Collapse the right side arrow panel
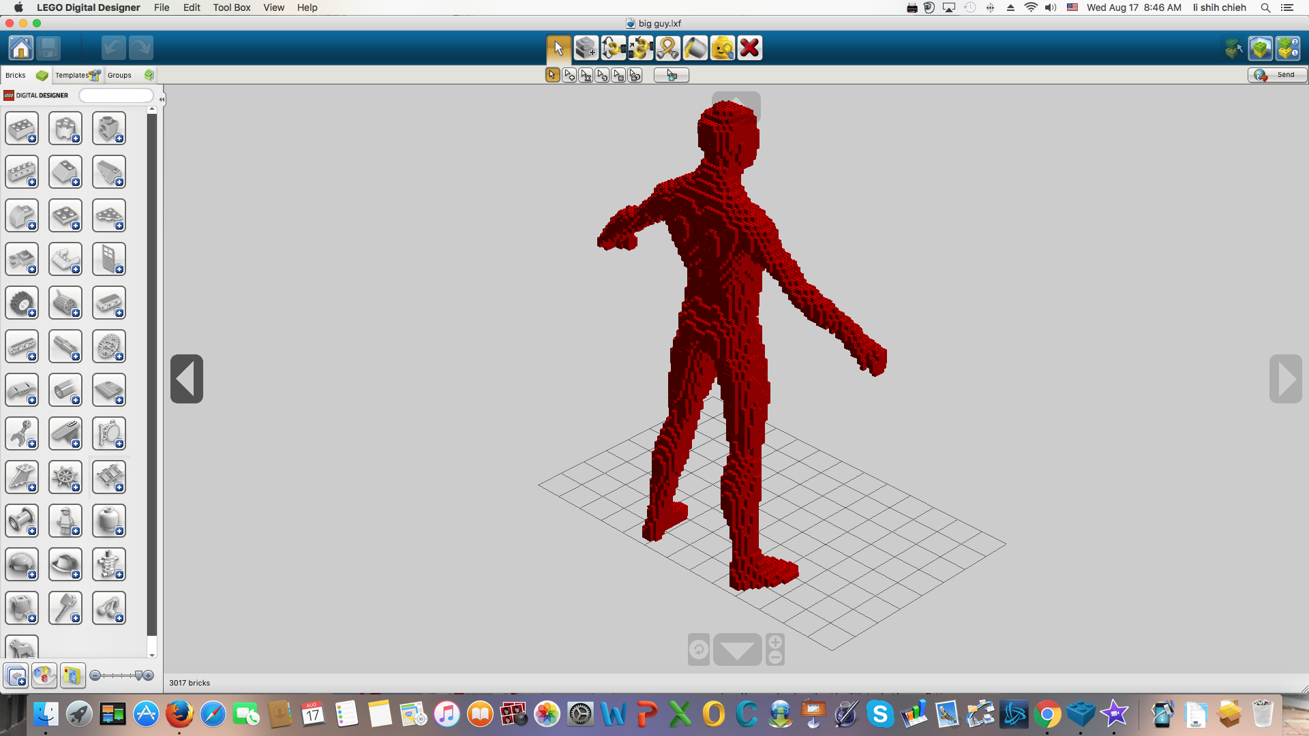 click(x=1284, y=378)
